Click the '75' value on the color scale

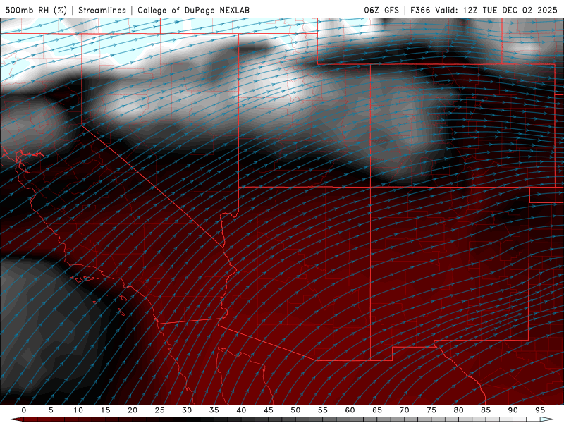pyautogui.click(x=431, y=410)
